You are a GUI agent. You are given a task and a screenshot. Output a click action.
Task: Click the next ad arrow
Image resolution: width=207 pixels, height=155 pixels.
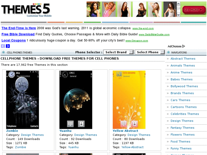point(8,46)
